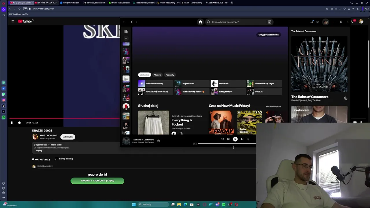Skip to next track in Spotify
The width and height of the screenshot is (370, 208).
(242, 139)
